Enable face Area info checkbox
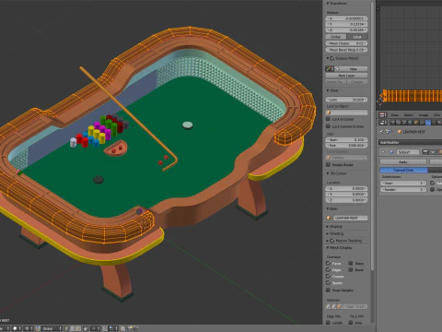The image size is (442, 332). pyautogui.click(x=351, y=323)
